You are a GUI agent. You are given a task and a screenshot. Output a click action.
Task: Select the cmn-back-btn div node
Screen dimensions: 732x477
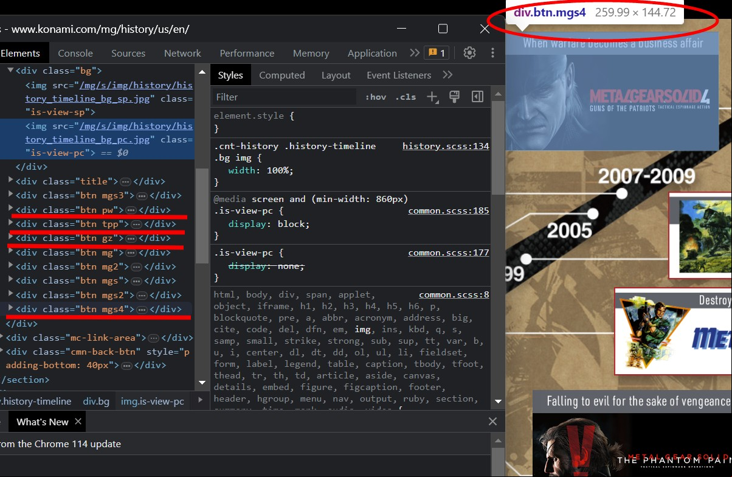[x=97, y=358]
